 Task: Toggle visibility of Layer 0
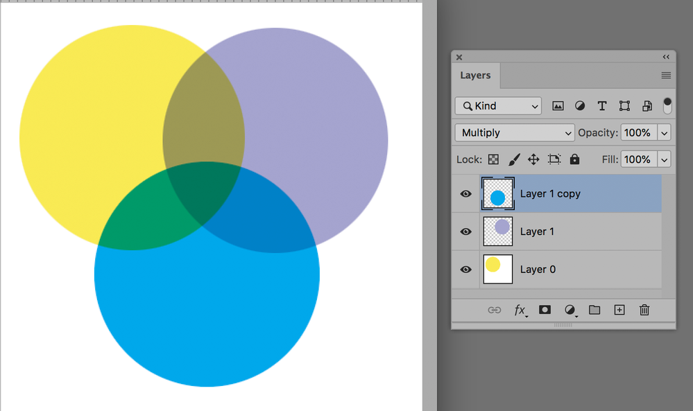pos(465,269)
